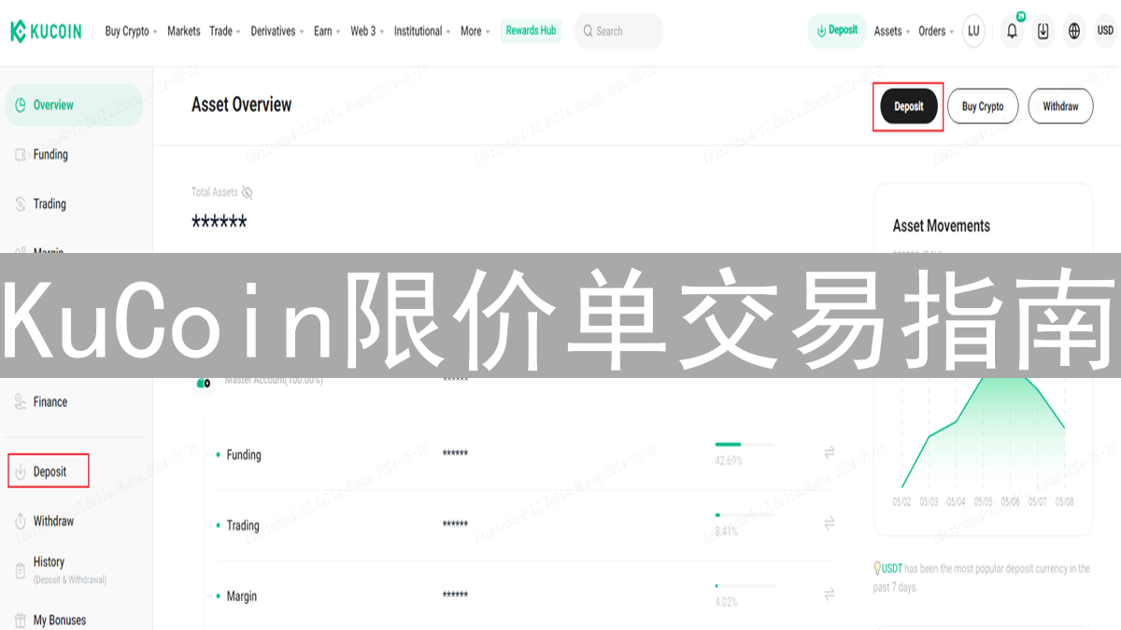The height and width of the screenshot is (630, 1121).
Task: Open the language globe icon
Action: [1074, 31]
